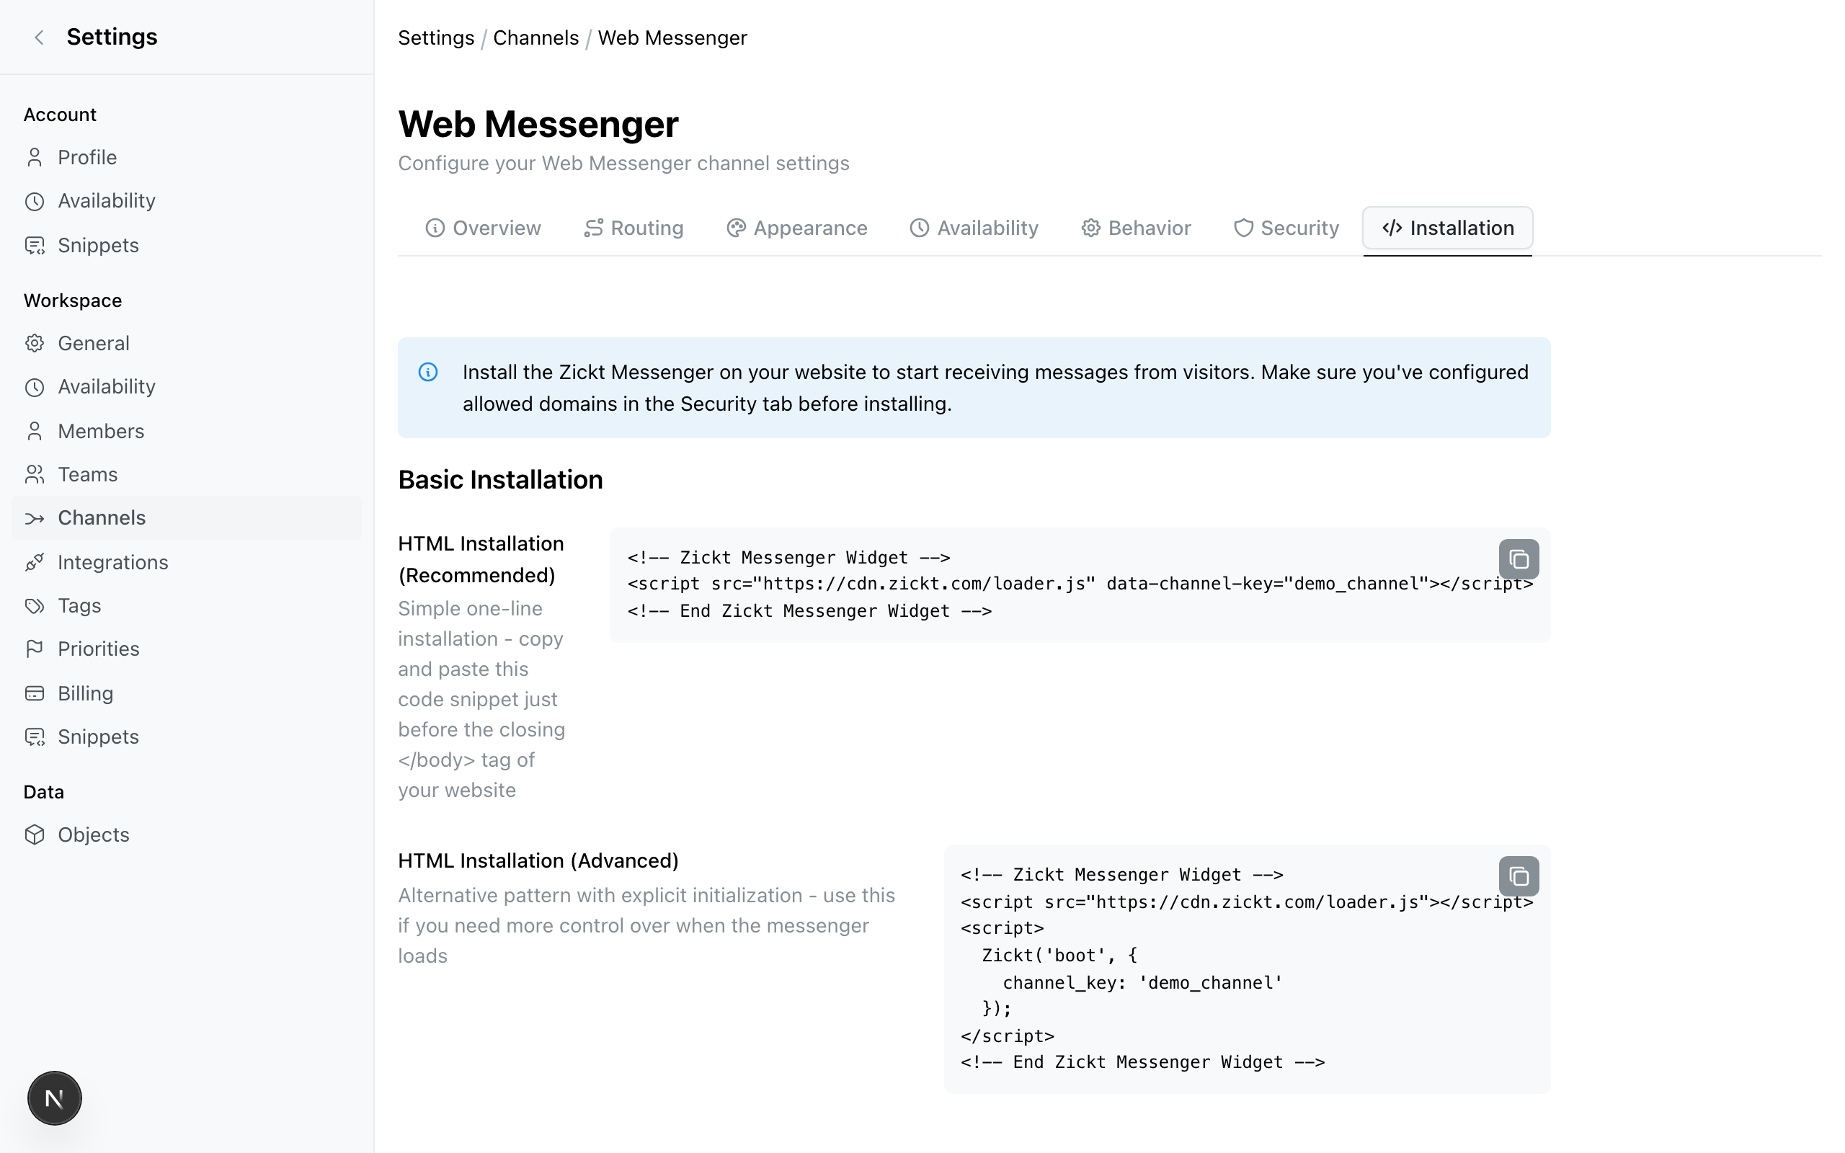
Task: Click the Teams people icon
Action: click(x=35, y=474)
